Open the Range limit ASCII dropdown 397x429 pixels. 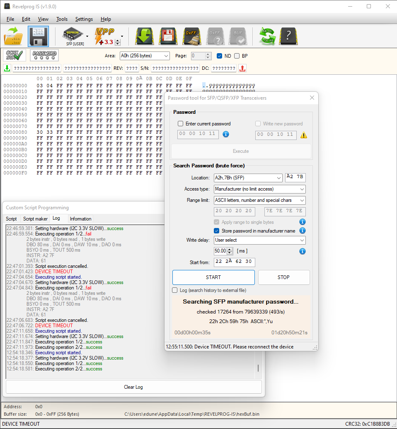[x=260, y=200]
